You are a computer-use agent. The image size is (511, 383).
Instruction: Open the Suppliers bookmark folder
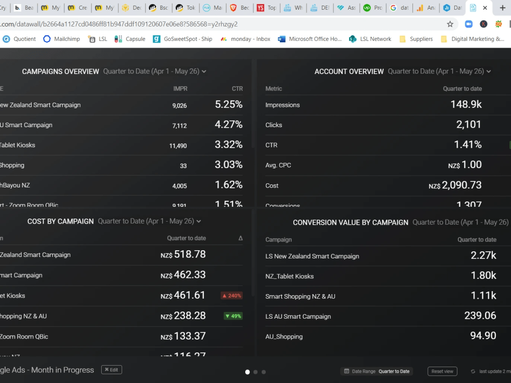[x=416, y=39]
